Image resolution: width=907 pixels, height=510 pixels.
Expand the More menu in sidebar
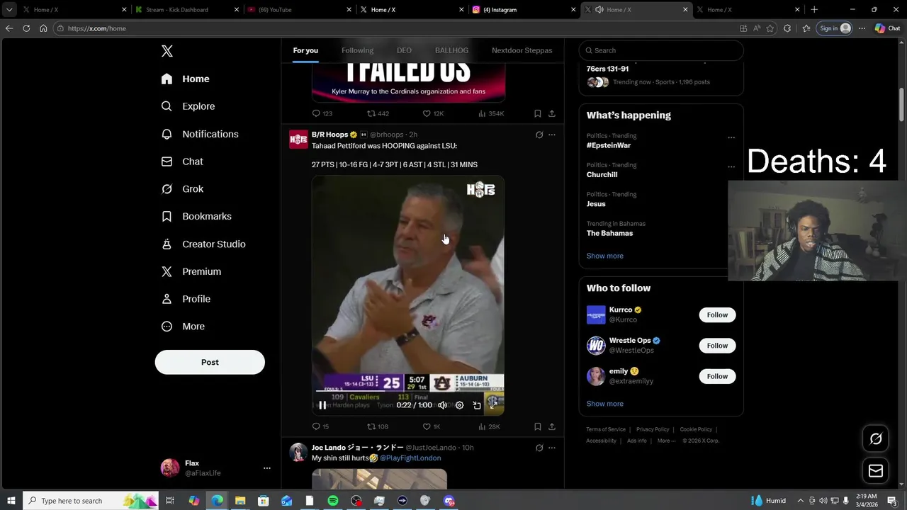click(x=183, y=327)
